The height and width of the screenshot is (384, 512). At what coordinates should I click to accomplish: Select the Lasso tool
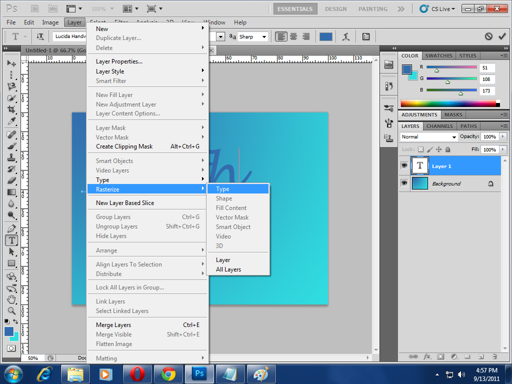tap(12, 86)
